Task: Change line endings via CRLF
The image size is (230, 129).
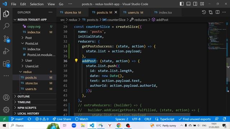Action: click(x=148, y=119)
